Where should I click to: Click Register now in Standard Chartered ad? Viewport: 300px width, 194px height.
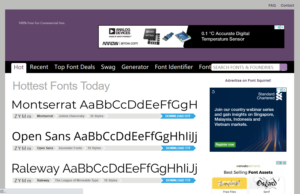[x=225, y=144]
